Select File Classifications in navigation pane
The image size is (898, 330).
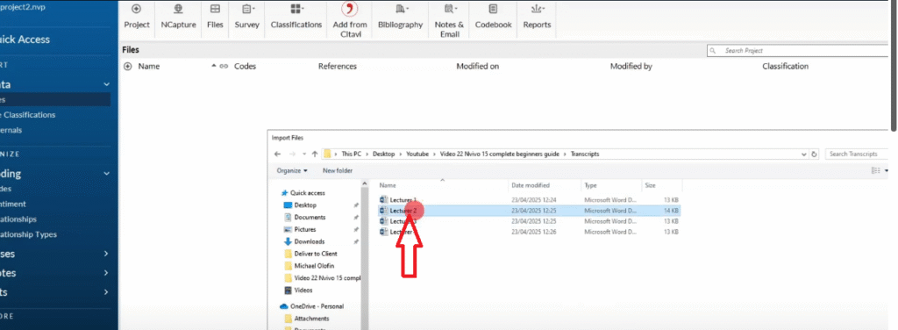pos(27,115)
